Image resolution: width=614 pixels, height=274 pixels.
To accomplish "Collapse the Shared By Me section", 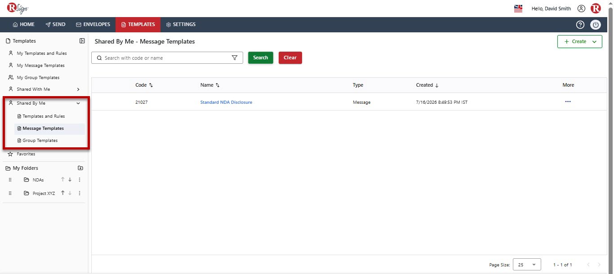I will point(78,103).
